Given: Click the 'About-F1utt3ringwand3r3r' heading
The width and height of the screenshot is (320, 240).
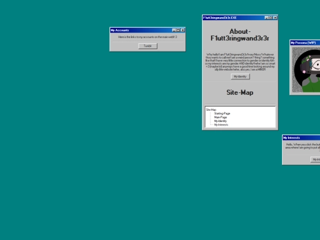Looking at the screenshot, I should tap(240, 35).
